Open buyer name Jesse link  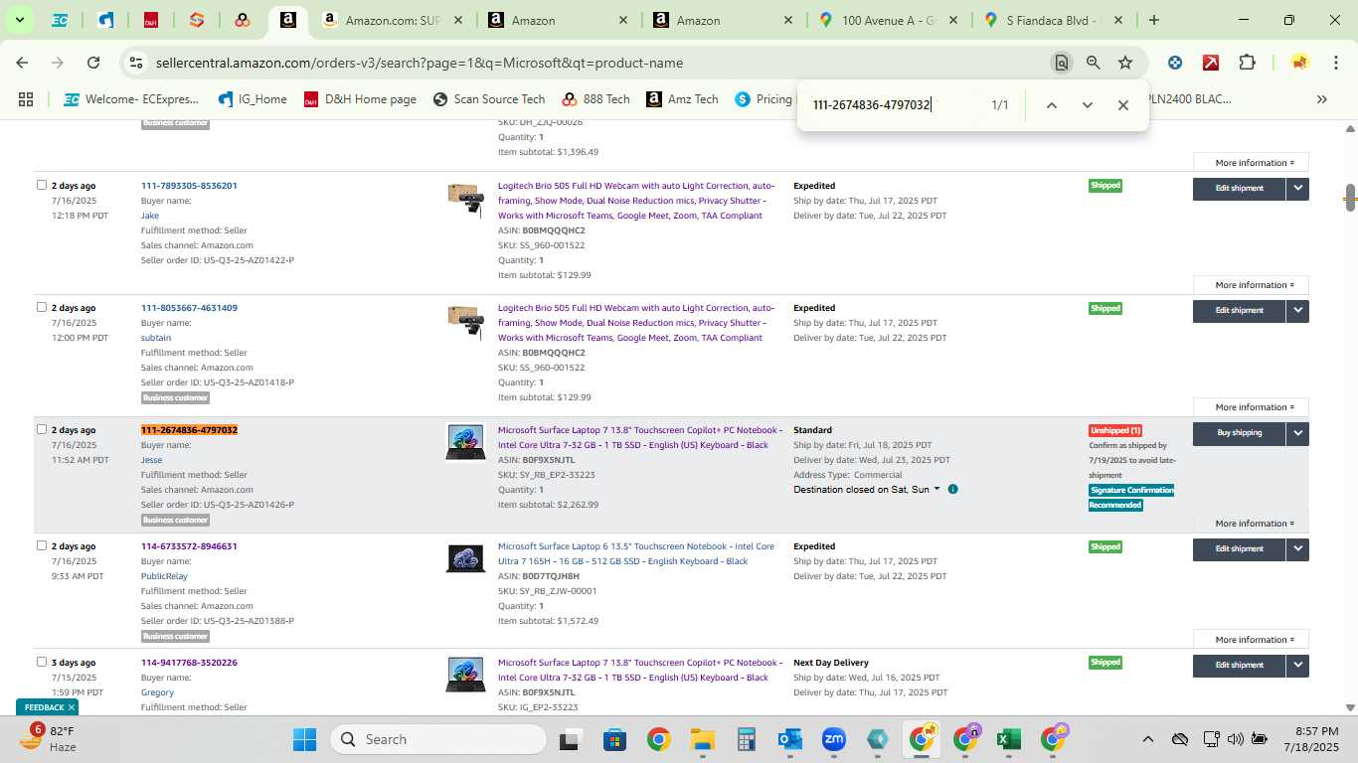pyautogui.click(x=151, y=460)
